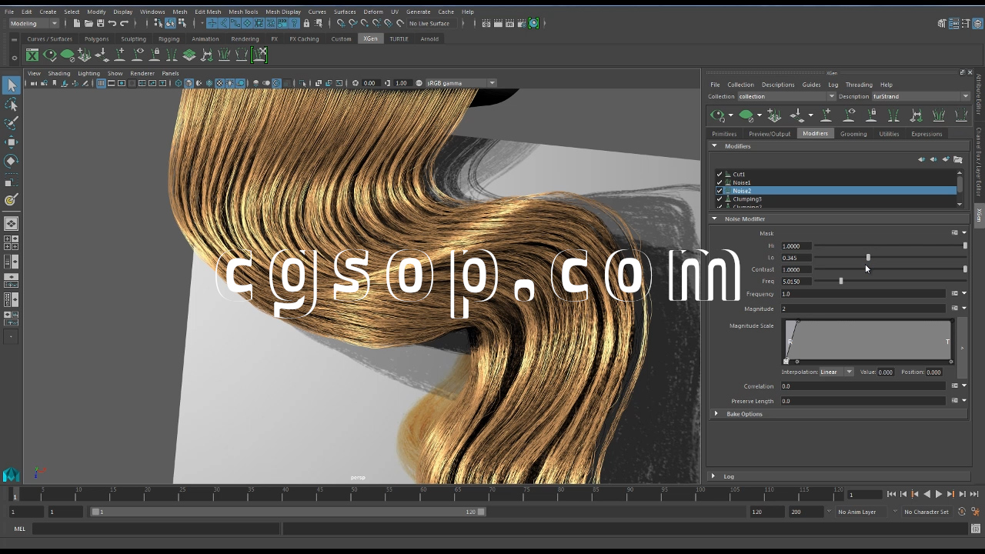Open the Mask expression editor icon

955,233
